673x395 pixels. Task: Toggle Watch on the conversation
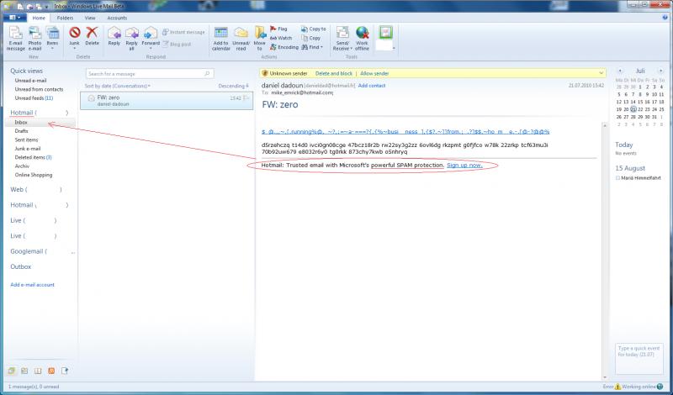pos(280,38)
